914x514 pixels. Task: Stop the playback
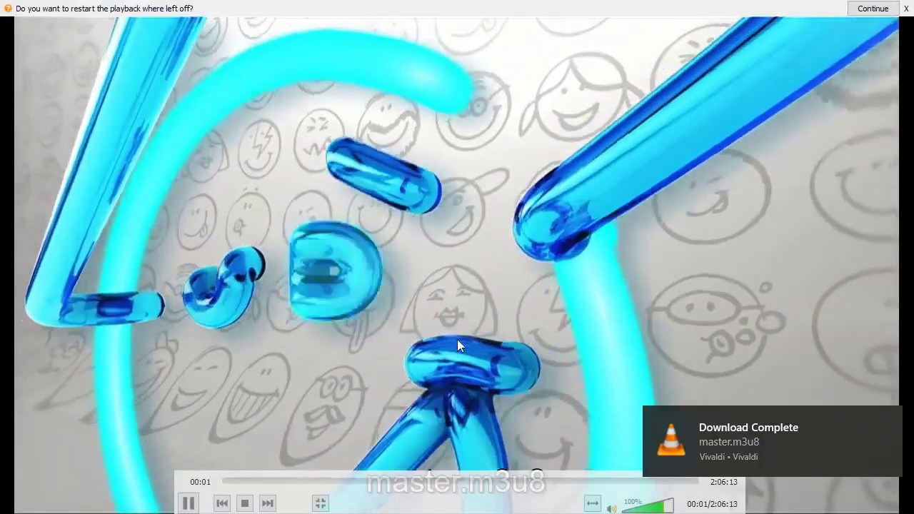pyautogui.click(x=245, y=503)
